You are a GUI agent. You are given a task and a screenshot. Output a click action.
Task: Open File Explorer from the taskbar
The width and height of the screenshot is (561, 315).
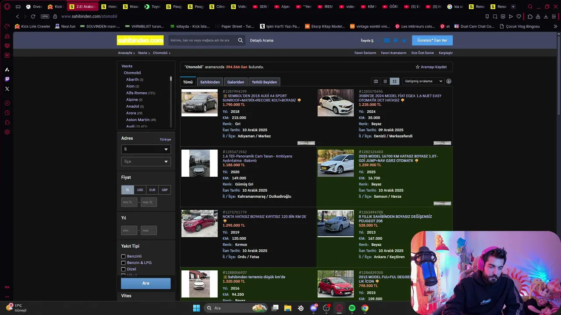tap(288, 308)
